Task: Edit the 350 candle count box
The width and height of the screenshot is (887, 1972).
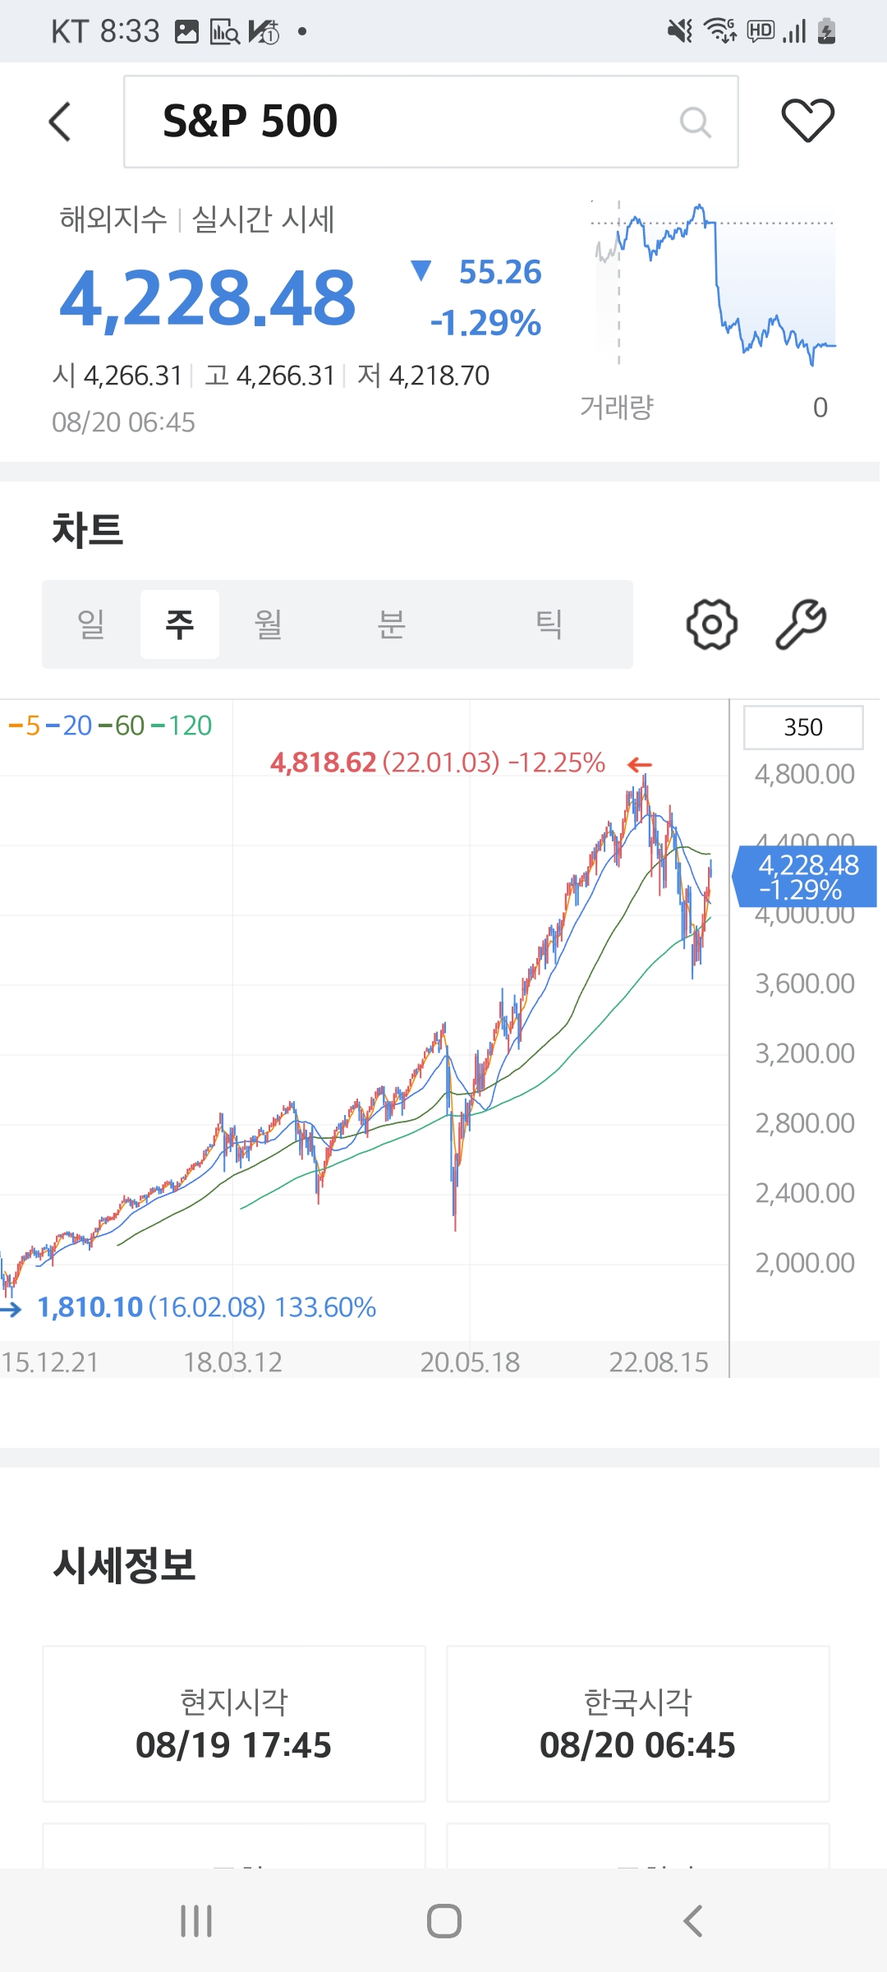Action: pyautogui.click(x=803, y=727)
